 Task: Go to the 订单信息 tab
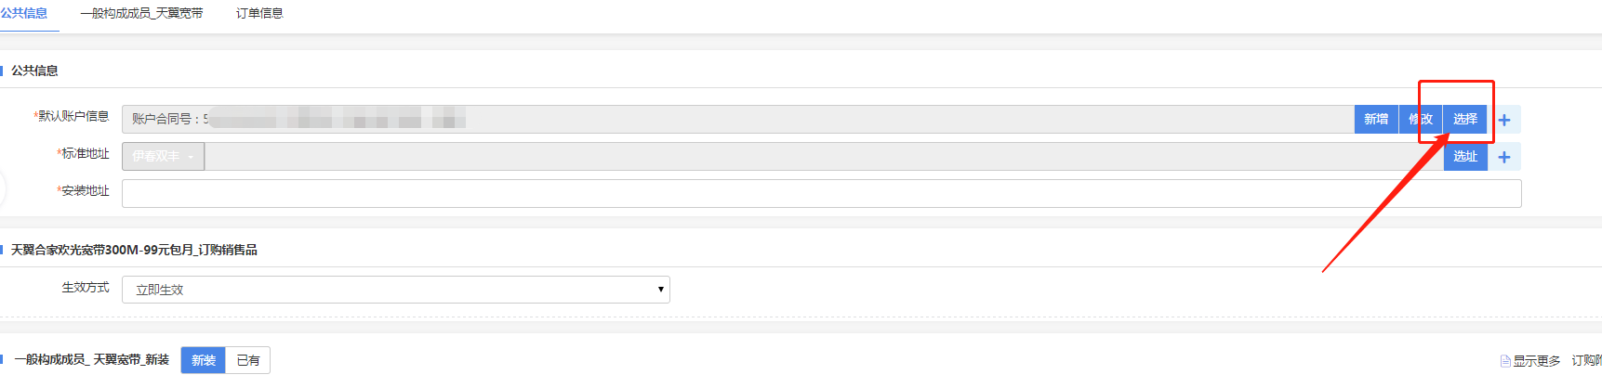click(259, 13)
